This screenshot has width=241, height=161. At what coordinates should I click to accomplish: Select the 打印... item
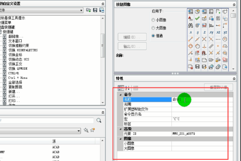tap(14, 101)
